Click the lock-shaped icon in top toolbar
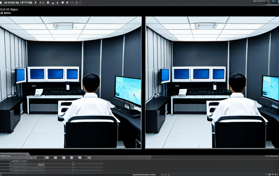This screenshot has width=279, height=176. [x=67, y=3]
